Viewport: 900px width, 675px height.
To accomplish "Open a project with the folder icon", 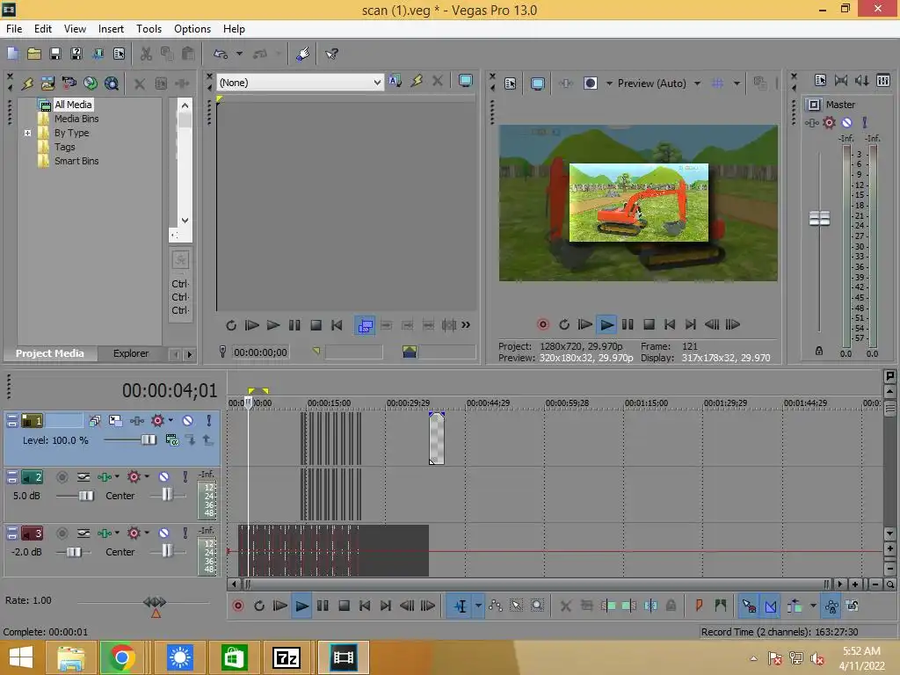I will [x=34, y=54].
